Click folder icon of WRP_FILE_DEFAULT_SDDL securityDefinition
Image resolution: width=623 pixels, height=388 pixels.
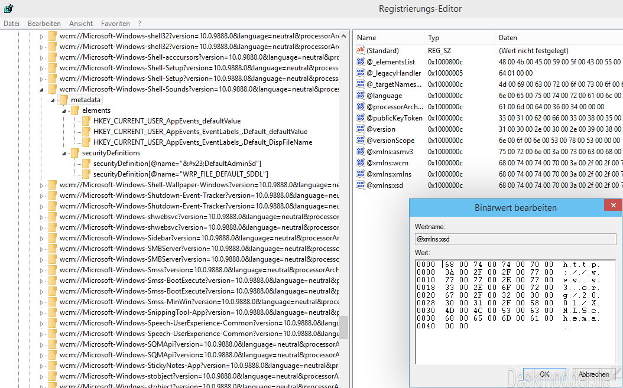click(86, 174)
